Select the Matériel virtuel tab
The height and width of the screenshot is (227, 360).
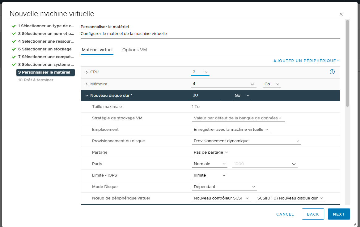click(97, 50)
